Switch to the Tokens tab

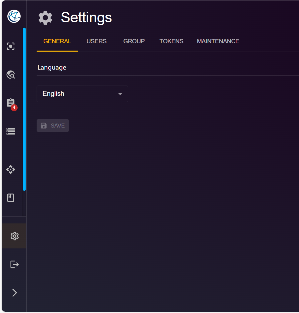[171, 41]
